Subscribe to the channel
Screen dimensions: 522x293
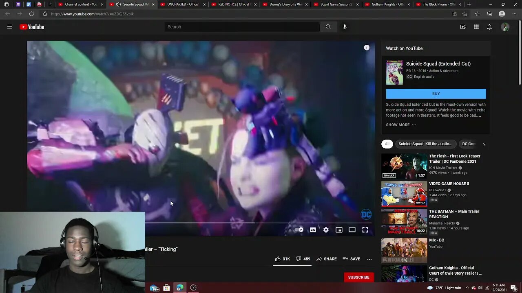[358, 277]
